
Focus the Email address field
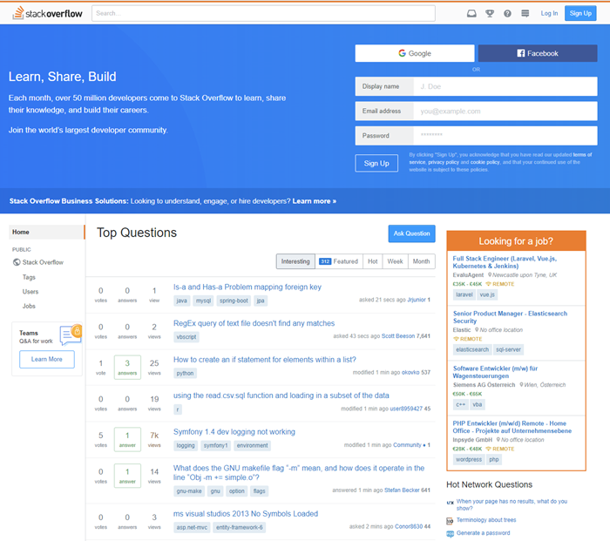pos(505,112)
